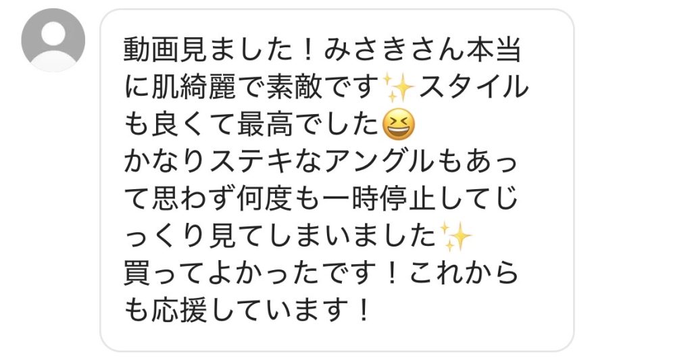This screenshot has width=692, height=360.
Task: Click the laughing face emoji
Action: pos(399,124)
